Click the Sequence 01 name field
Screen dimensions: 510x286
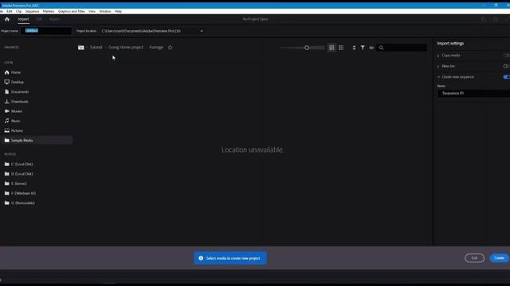(x=474, y=94)
